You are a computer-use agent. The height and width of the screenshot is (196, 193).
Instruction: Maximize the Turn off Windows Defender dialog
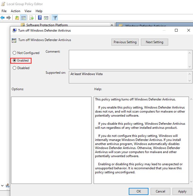pyautogui.click(x=176, y=30)
